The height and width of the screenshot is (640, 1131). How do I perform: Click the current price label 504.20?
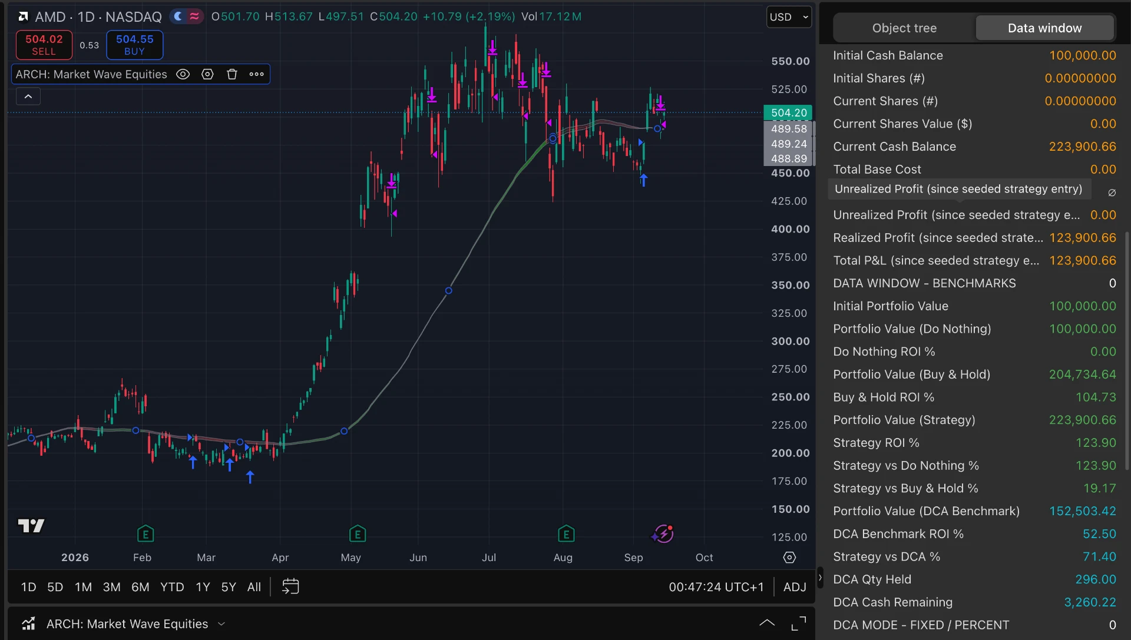coord(788,112)
